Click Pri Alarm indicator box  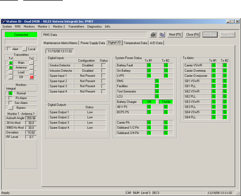point(11,98)
